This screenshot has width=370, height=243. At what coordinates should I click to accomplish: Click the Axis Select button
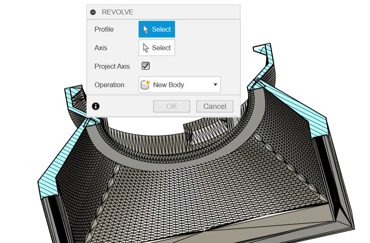(157, 48)
